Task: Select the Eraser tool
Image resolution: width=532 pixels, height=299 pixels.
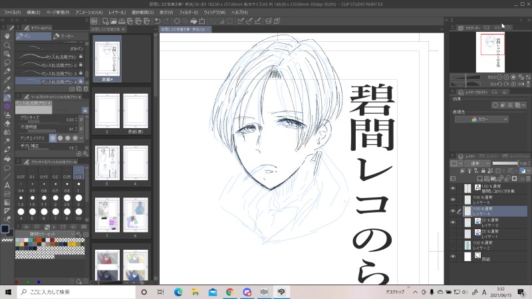Action: (x=7, y=124)
